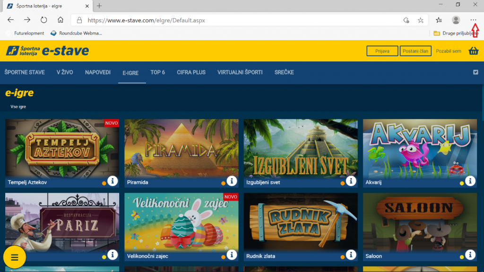484x272 pixels.
Task: Open the yellow hamburger menu button
Action: (15, 257)
